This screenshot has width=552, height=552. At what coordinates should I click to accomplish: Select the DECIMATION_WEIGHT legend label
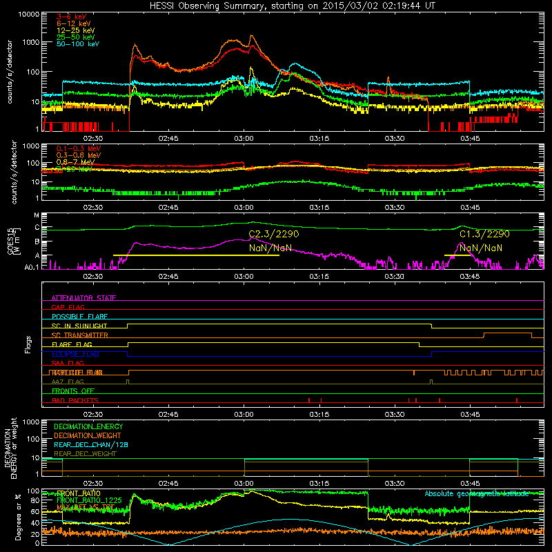coord(88,436)
